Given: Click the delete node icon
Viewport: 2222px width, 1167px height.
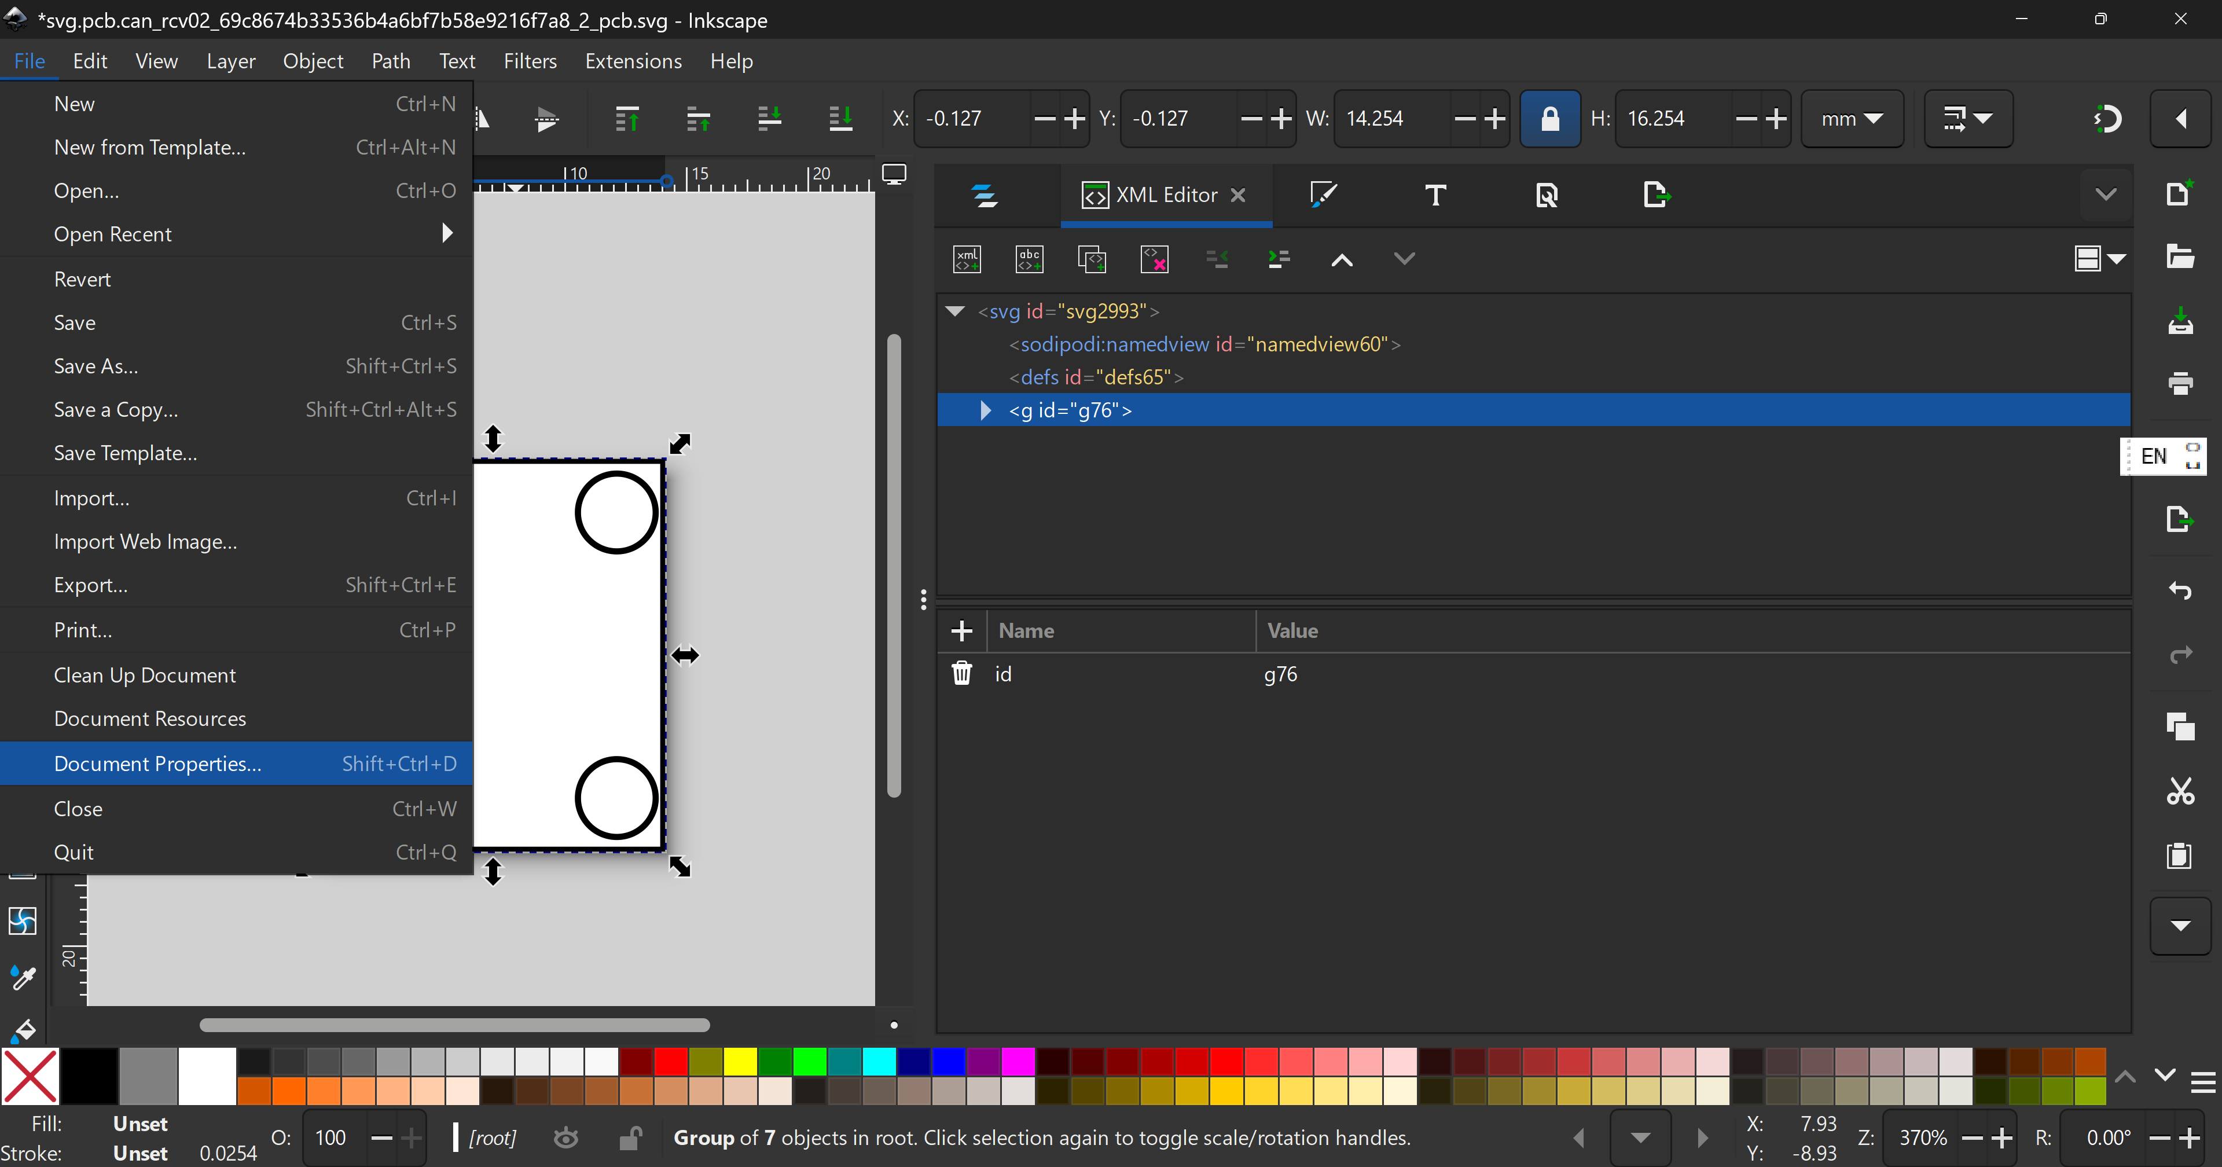Looking at the screenshot, I should (x=1154, y=258).
